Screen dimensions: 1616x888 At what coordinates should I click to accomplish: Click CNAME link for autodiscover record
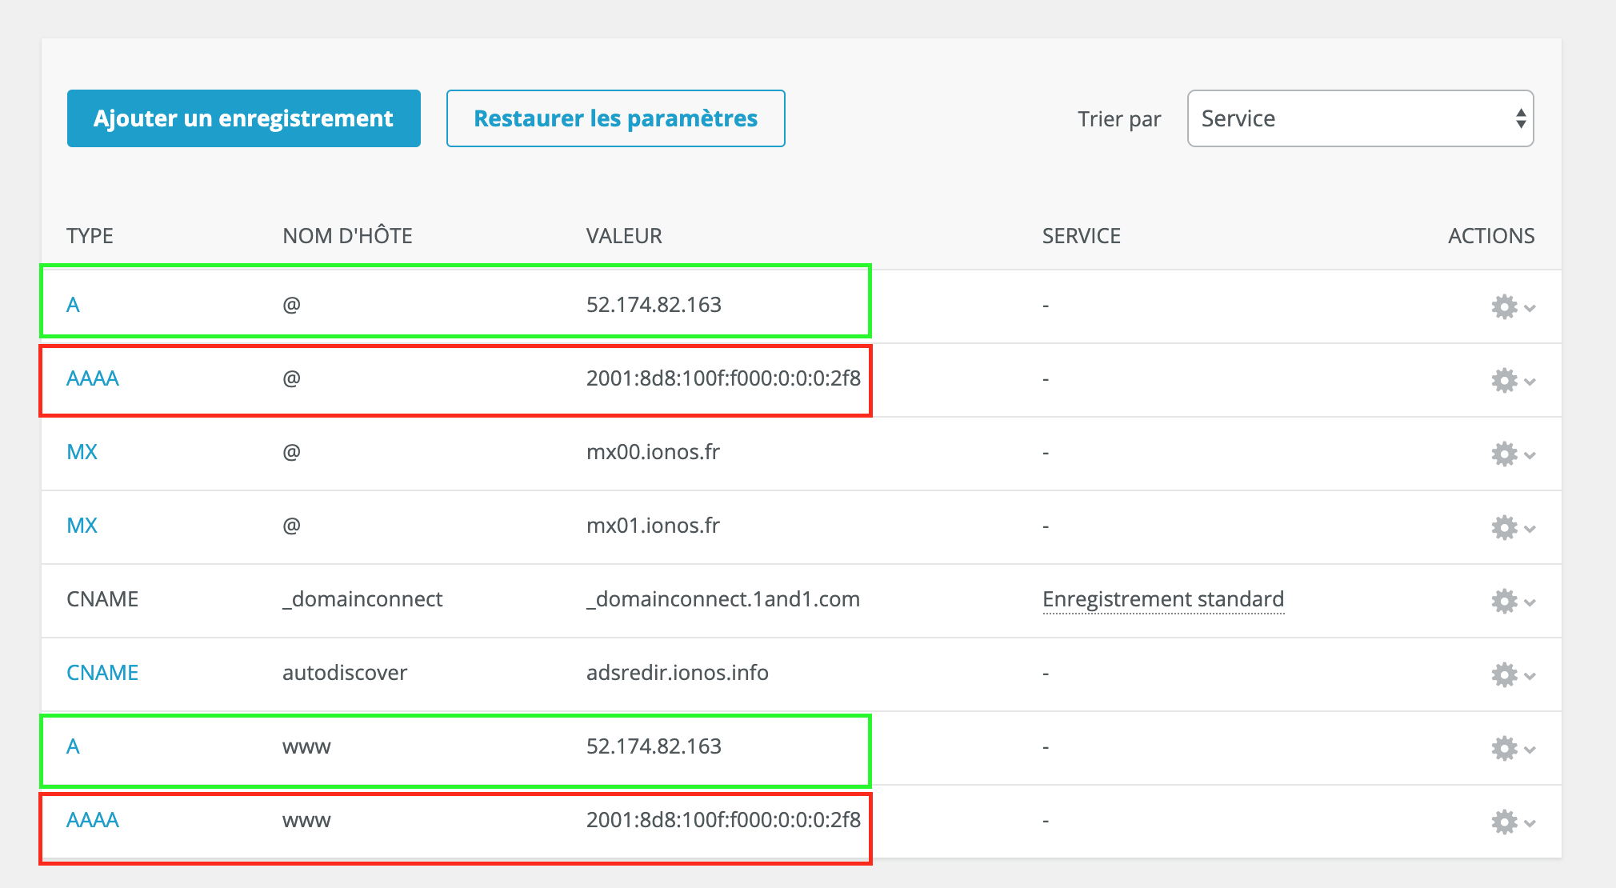[102, 673]
